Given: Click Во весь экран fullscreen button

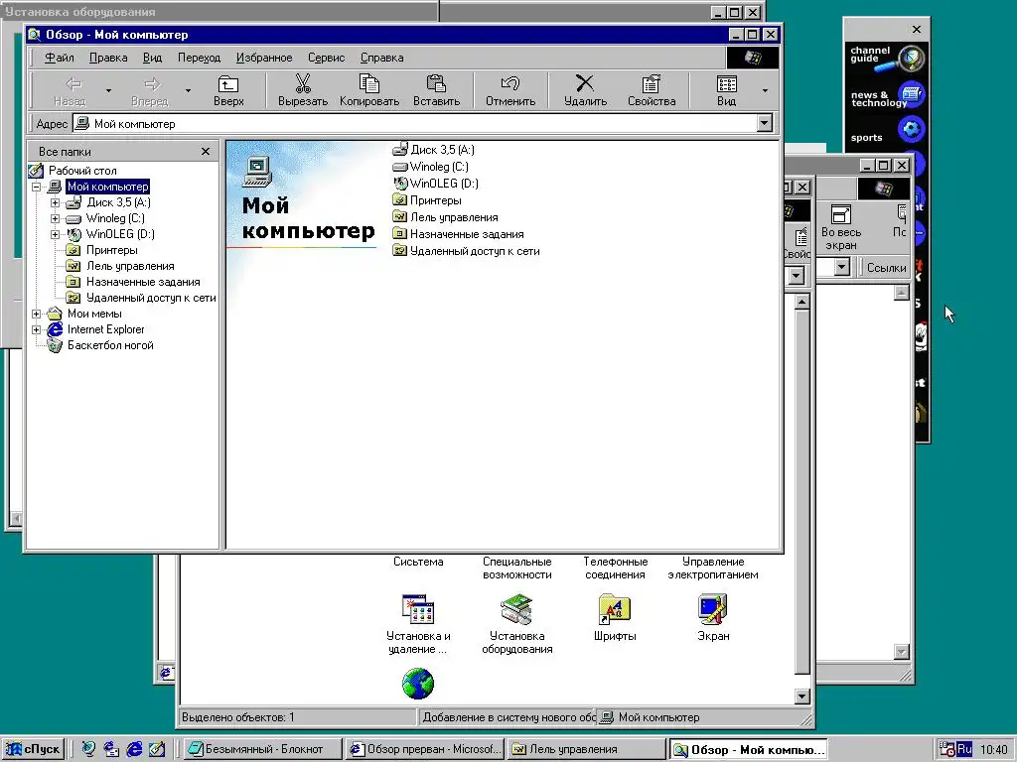Looking at the screenshot, I should (x=840, y=228).
